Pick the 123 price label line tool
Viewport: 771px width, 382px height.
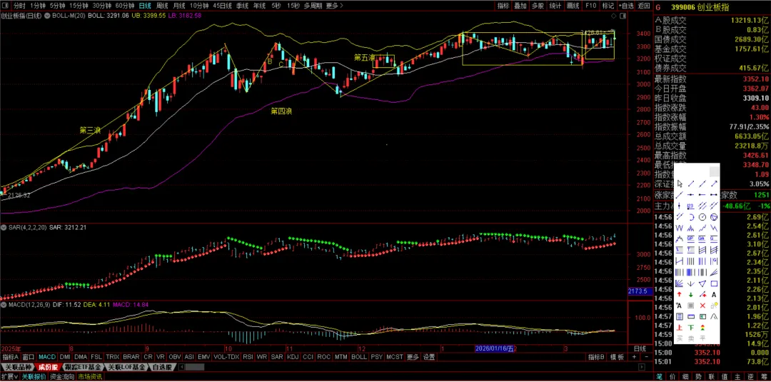coord(691,206)
